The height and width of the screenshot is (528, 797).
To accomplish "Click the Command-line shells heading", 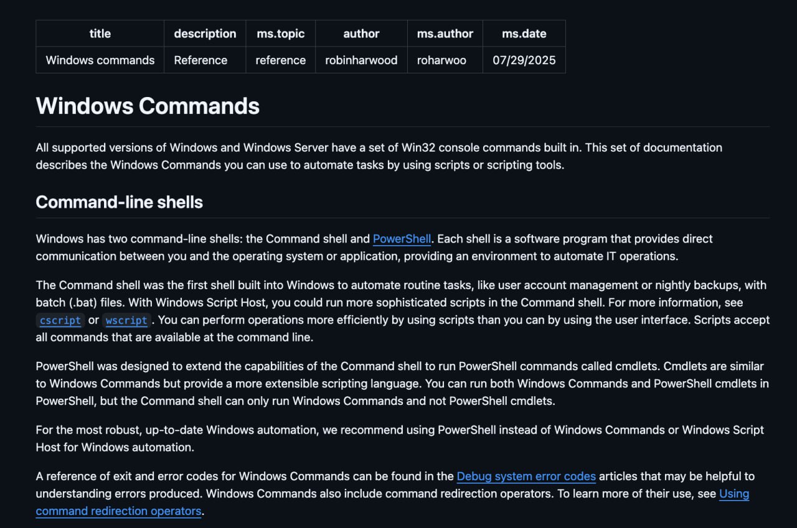I will tap(119, 202).
